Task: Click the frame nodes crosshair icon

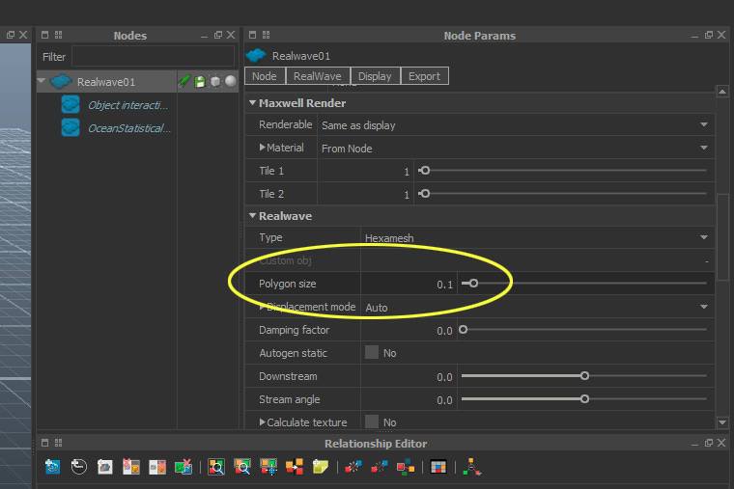Action: point(268,467)
